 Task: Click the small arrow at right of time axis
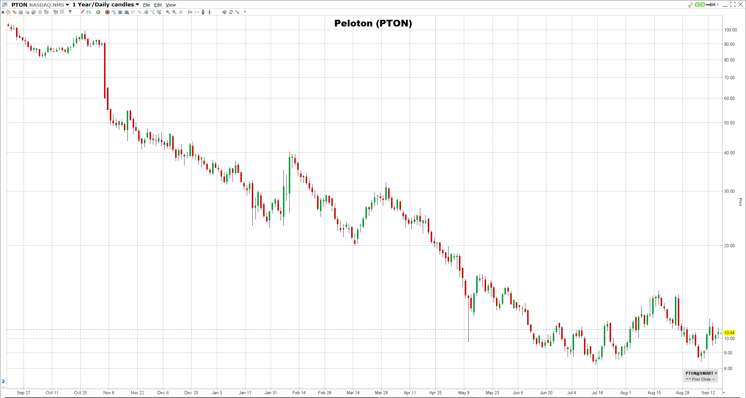724,393
